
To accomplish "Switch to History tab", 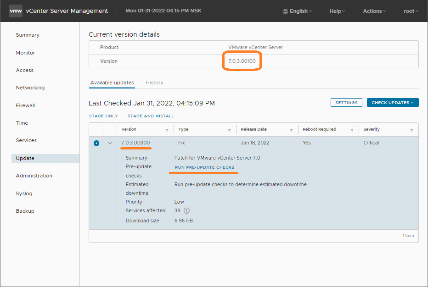I will tap(154, 83).
